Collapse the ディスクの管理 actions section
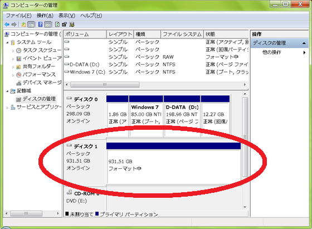 (304, 43)
